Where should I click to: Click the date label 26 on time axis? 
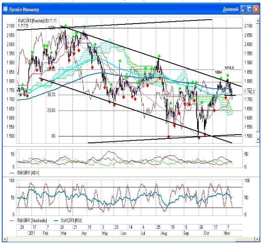[x=201, y=227]
